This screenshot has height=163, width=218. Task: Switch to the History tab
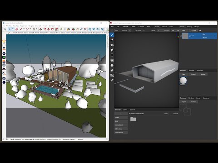point(189,27)
